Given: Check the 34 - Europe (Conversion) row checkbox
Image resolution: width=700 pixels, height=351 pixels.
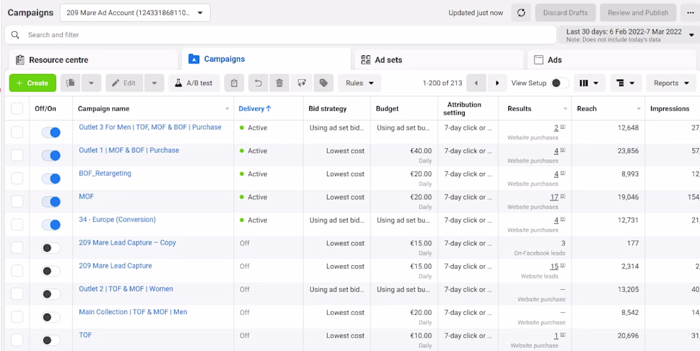Looking at the screenshot, I should [x=17, y=225].
